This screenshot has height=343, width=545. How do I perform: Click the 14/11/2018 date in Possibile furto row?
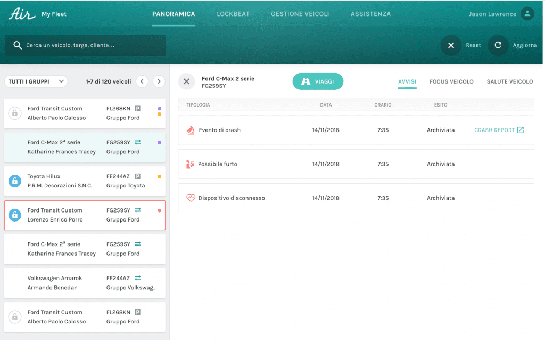326,164
